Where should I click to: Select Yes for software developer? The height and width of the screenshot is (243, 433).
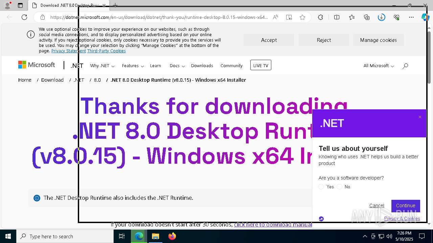click(x=321, y=187)
